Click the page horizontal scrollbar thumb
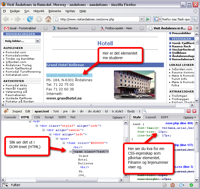200x189 pixels. (x=91, y=105)
